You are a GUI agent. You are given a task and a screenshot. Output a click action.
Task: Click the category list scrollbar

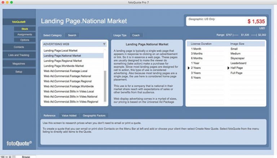[x=105, y=86]
